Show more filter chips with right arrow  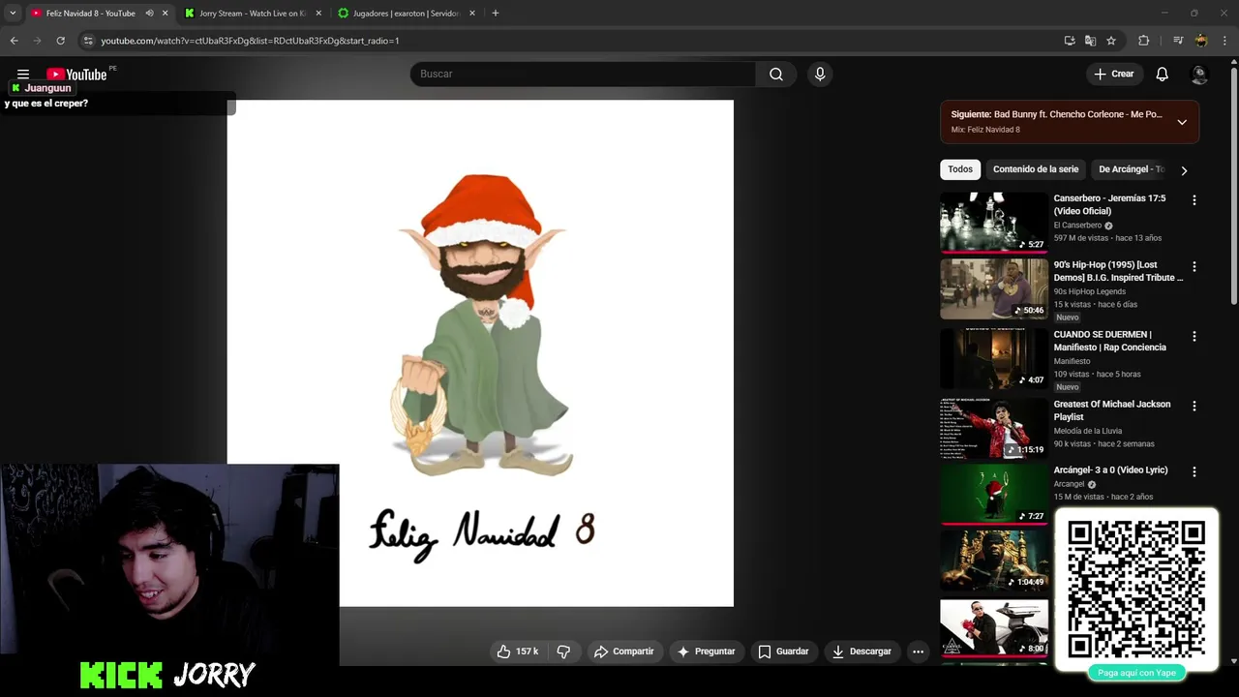point(1184,170)
